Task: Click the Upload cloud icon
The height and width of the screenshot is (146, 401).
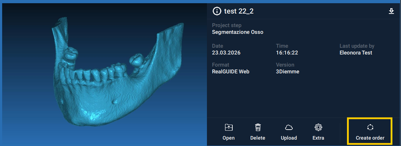Action: click(x=289, y=127)
